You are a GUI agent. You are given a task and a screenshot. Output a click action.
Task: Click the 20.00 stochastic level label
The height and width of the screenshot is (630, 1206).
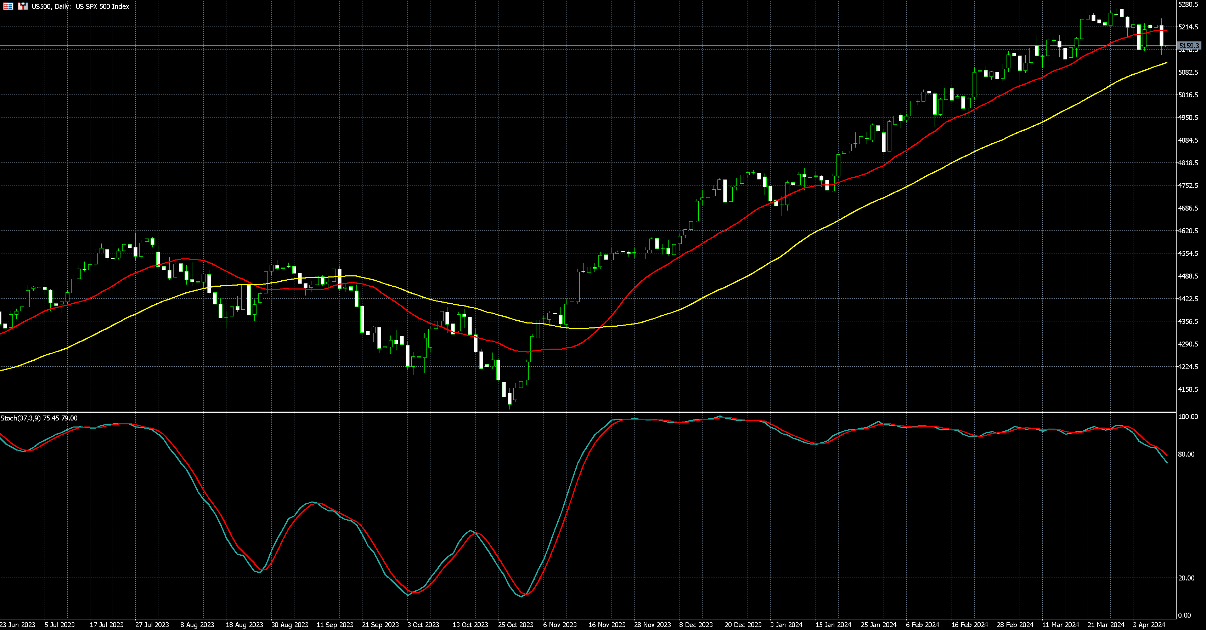[1186, 578]
